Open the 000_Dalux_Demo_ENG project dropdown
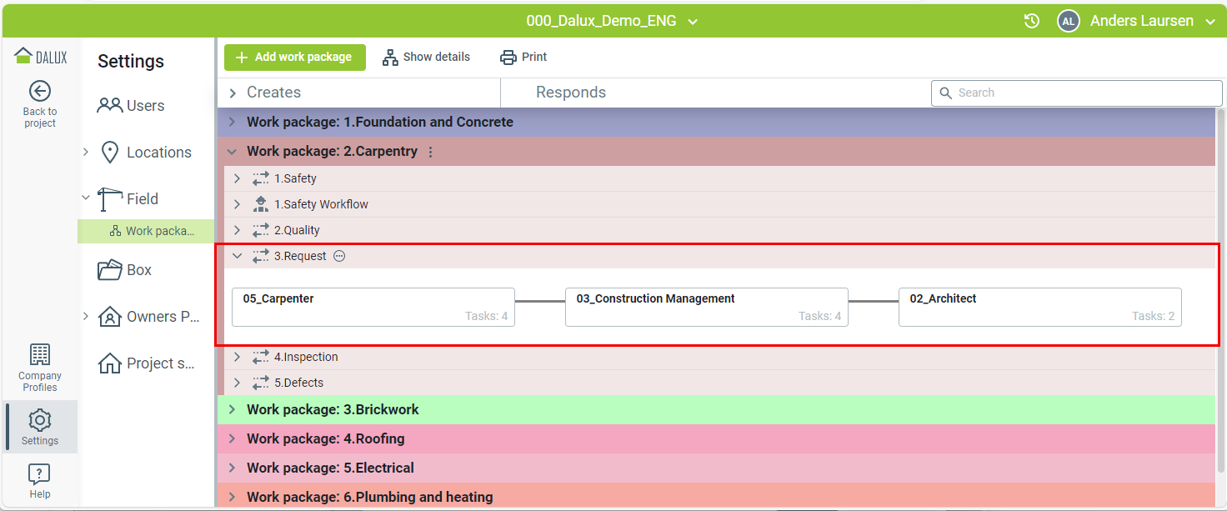Viewport: 1227px width, 511px height. click(613, 21)
